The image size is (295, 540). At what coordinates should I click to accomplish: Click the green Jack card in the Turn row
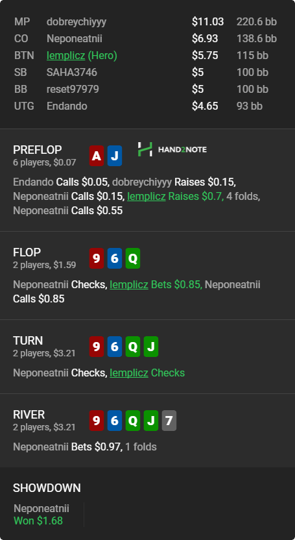(x=151, y=347)
